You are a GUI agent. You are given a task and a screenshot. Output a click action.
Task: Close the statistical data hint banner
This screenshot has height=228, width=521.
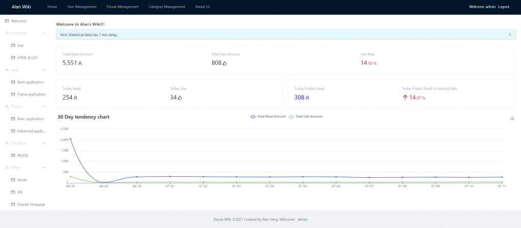pyautogui.click(x=510, y=35)
